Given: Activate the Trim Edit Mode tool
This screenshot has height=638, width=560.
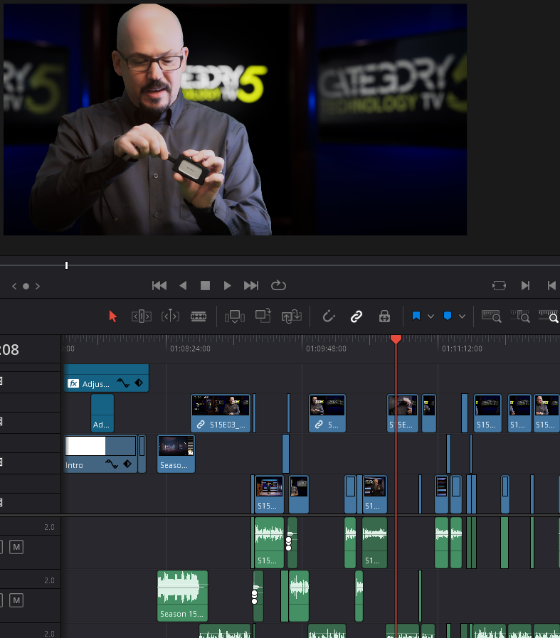Looking at the screenshot, I should pos(141,317).
